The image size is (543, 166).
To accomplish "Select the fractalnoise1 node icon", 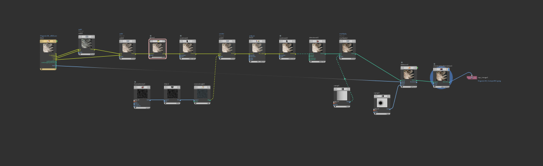I will click(142, 87).
